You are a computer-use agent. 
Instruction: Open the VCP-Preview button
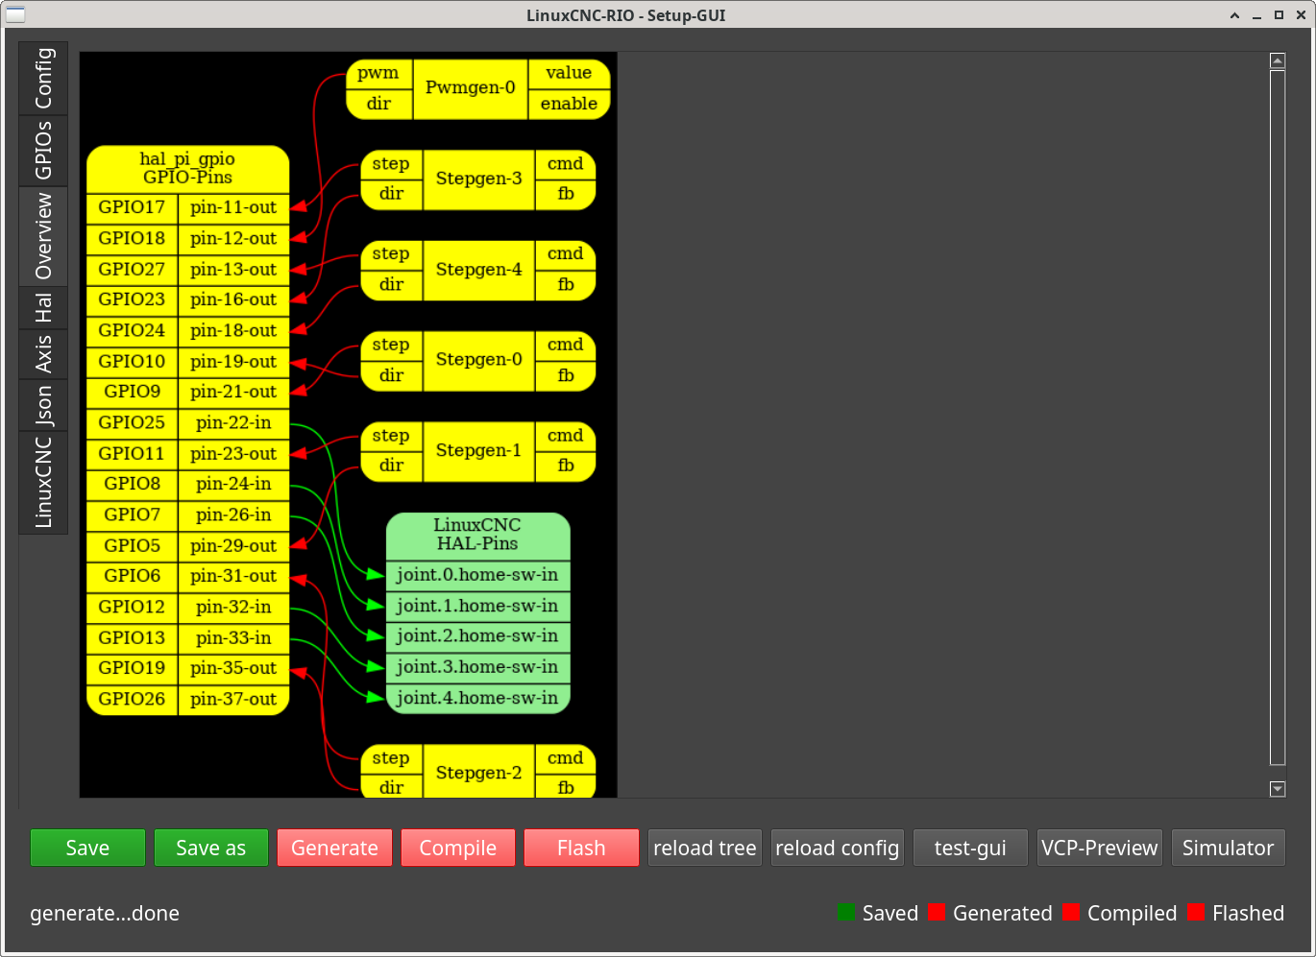point(1100,848)
